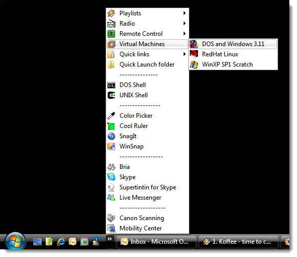Image resolution: width=297 pixels, height=257 pixels.
Task: Open the Playlists menu entry
Action: [x=147, y=13]
